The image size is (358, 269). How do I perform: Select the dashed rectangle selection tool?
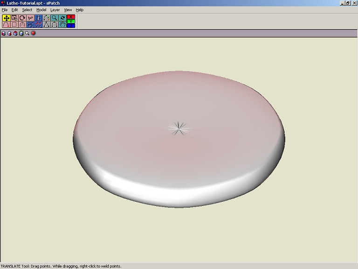pos(14,24)
